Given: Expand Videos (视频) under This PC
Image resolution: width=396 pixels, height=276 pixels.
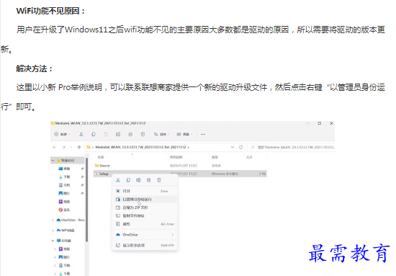Looking at the screenshot, I should coord(55,249).
